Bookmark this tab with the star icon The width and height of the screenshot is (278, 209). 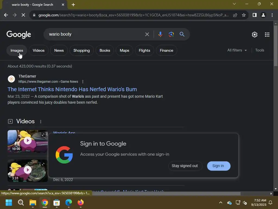[244, 15]
